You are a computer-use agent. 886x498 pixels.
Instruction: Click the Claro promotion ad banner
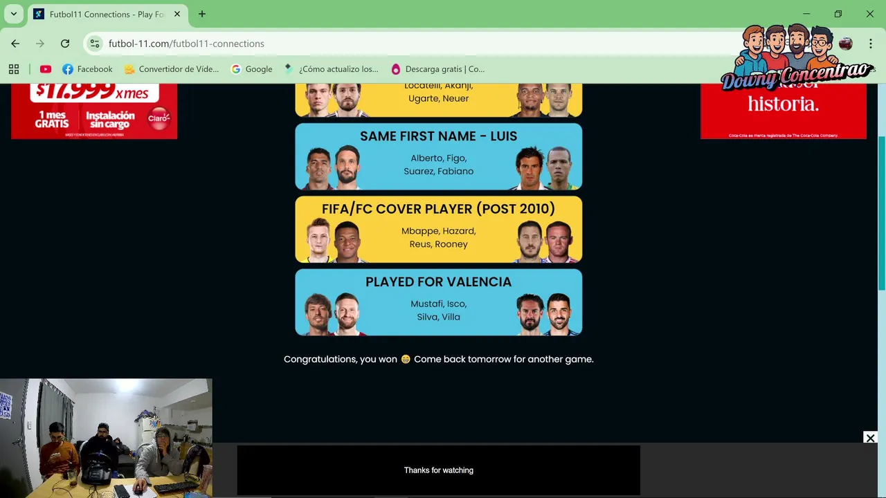click(94, 111)
